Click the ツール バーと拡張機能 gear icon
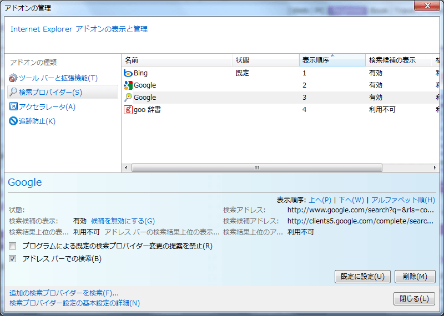 click(x=13, y=78)
